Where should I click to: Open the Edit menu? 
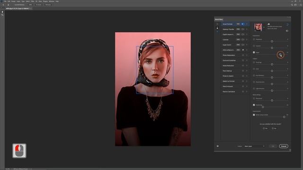click(9, 1)
